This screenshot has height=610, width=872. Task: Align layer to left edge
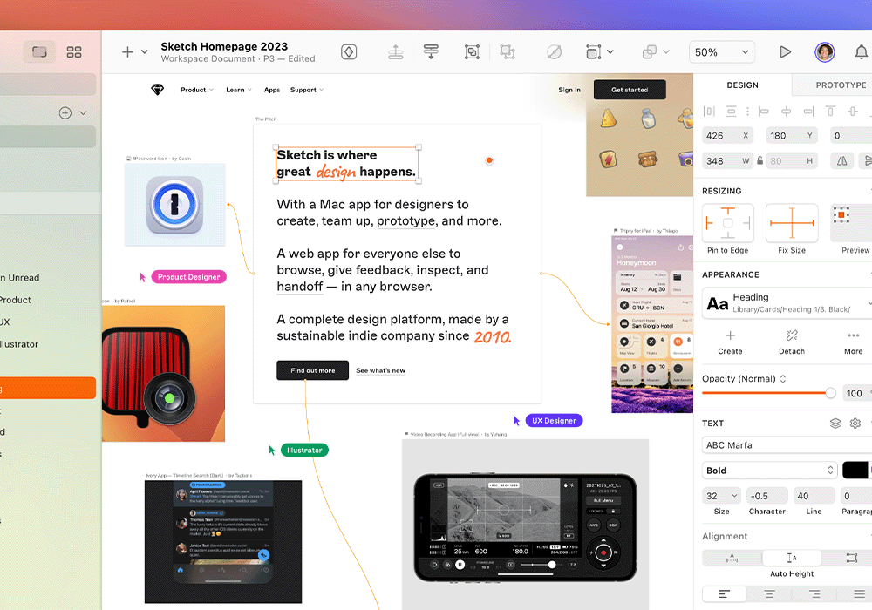(764, 112)
